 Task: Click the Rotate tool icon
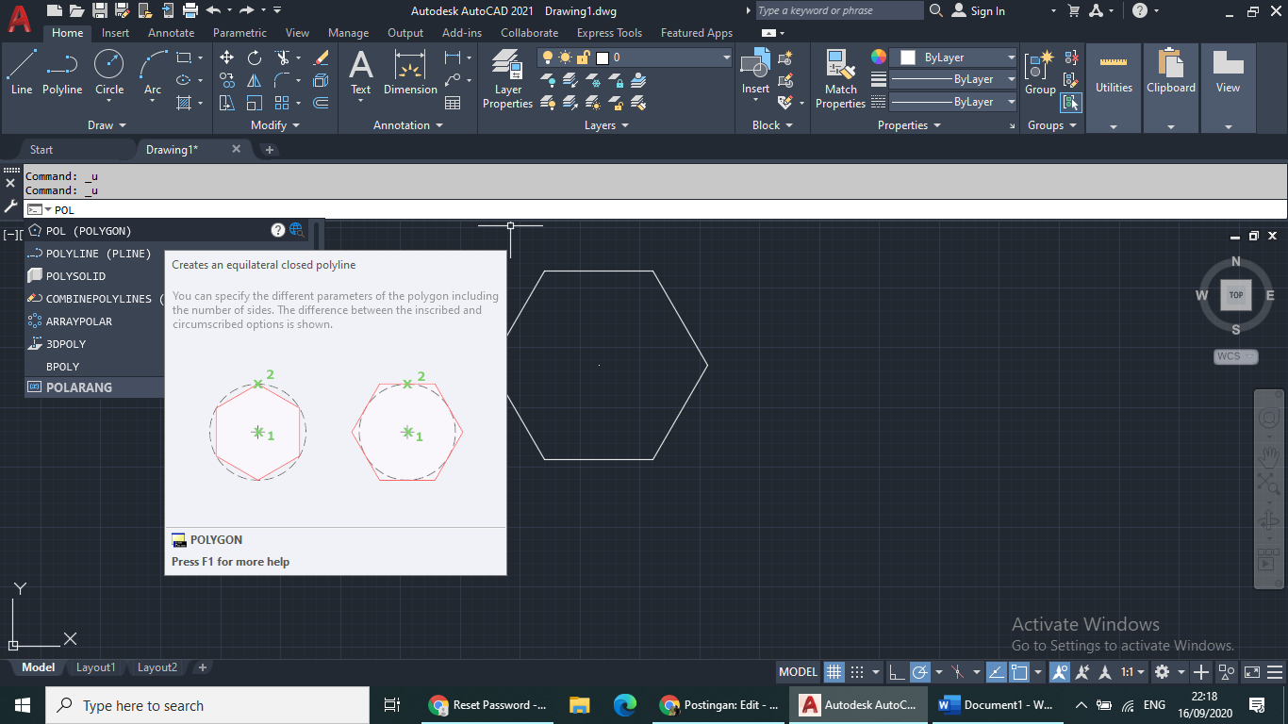255,58
